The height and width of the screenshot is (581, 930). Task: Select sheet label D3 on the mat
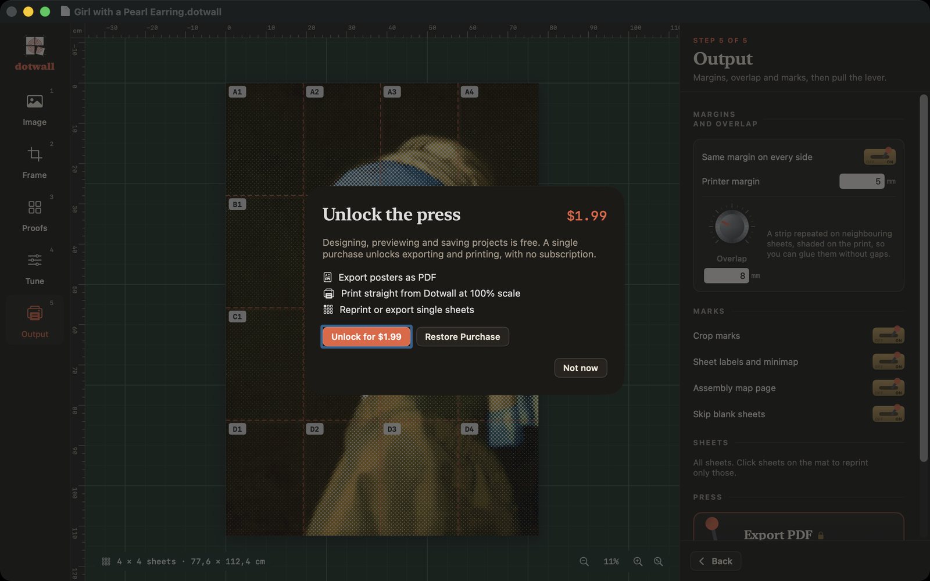pyautogui.click(x=392, y=429)
